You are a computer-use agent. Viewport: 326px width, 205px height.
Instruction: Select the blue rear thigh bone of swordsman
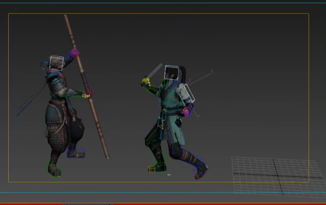(176, 137)
